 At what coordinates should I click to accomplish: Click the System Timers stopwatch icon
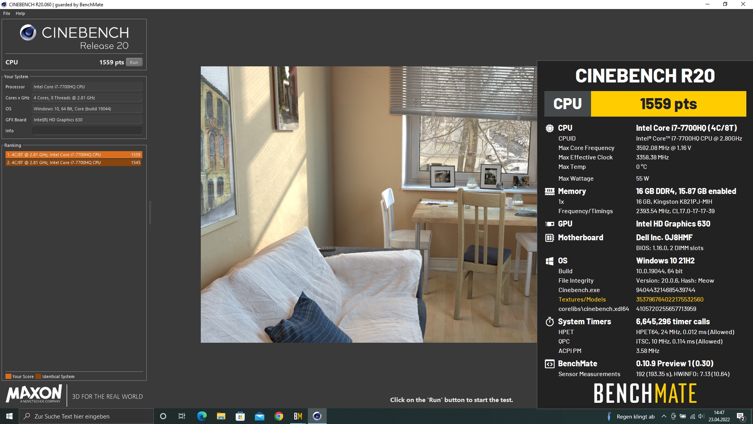click(549, 322)
